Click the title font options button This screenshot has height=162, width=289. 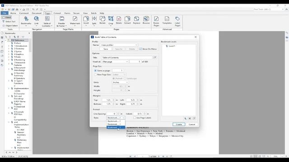click(154, 58)
